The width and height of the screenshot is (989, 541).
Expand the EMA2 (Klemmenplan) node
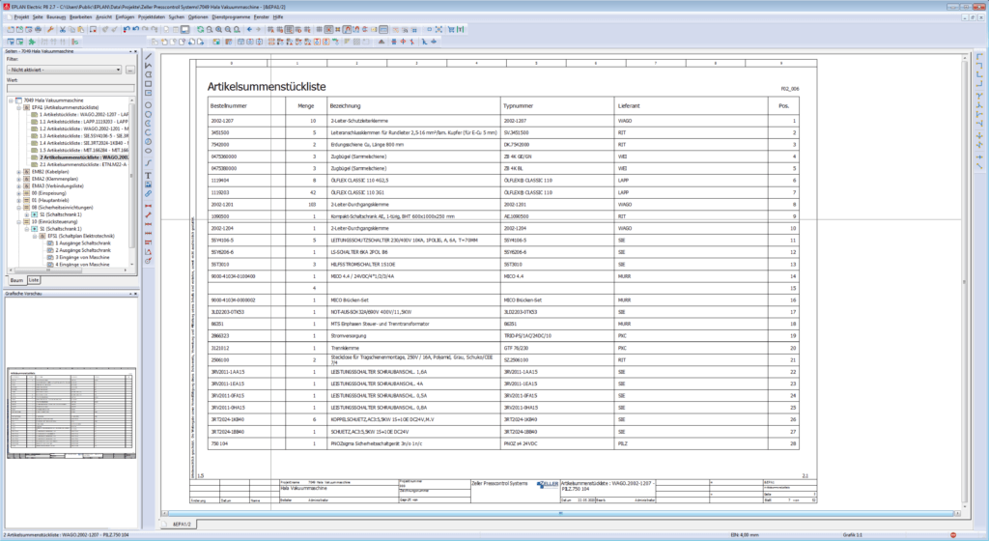tap(19, 179)
